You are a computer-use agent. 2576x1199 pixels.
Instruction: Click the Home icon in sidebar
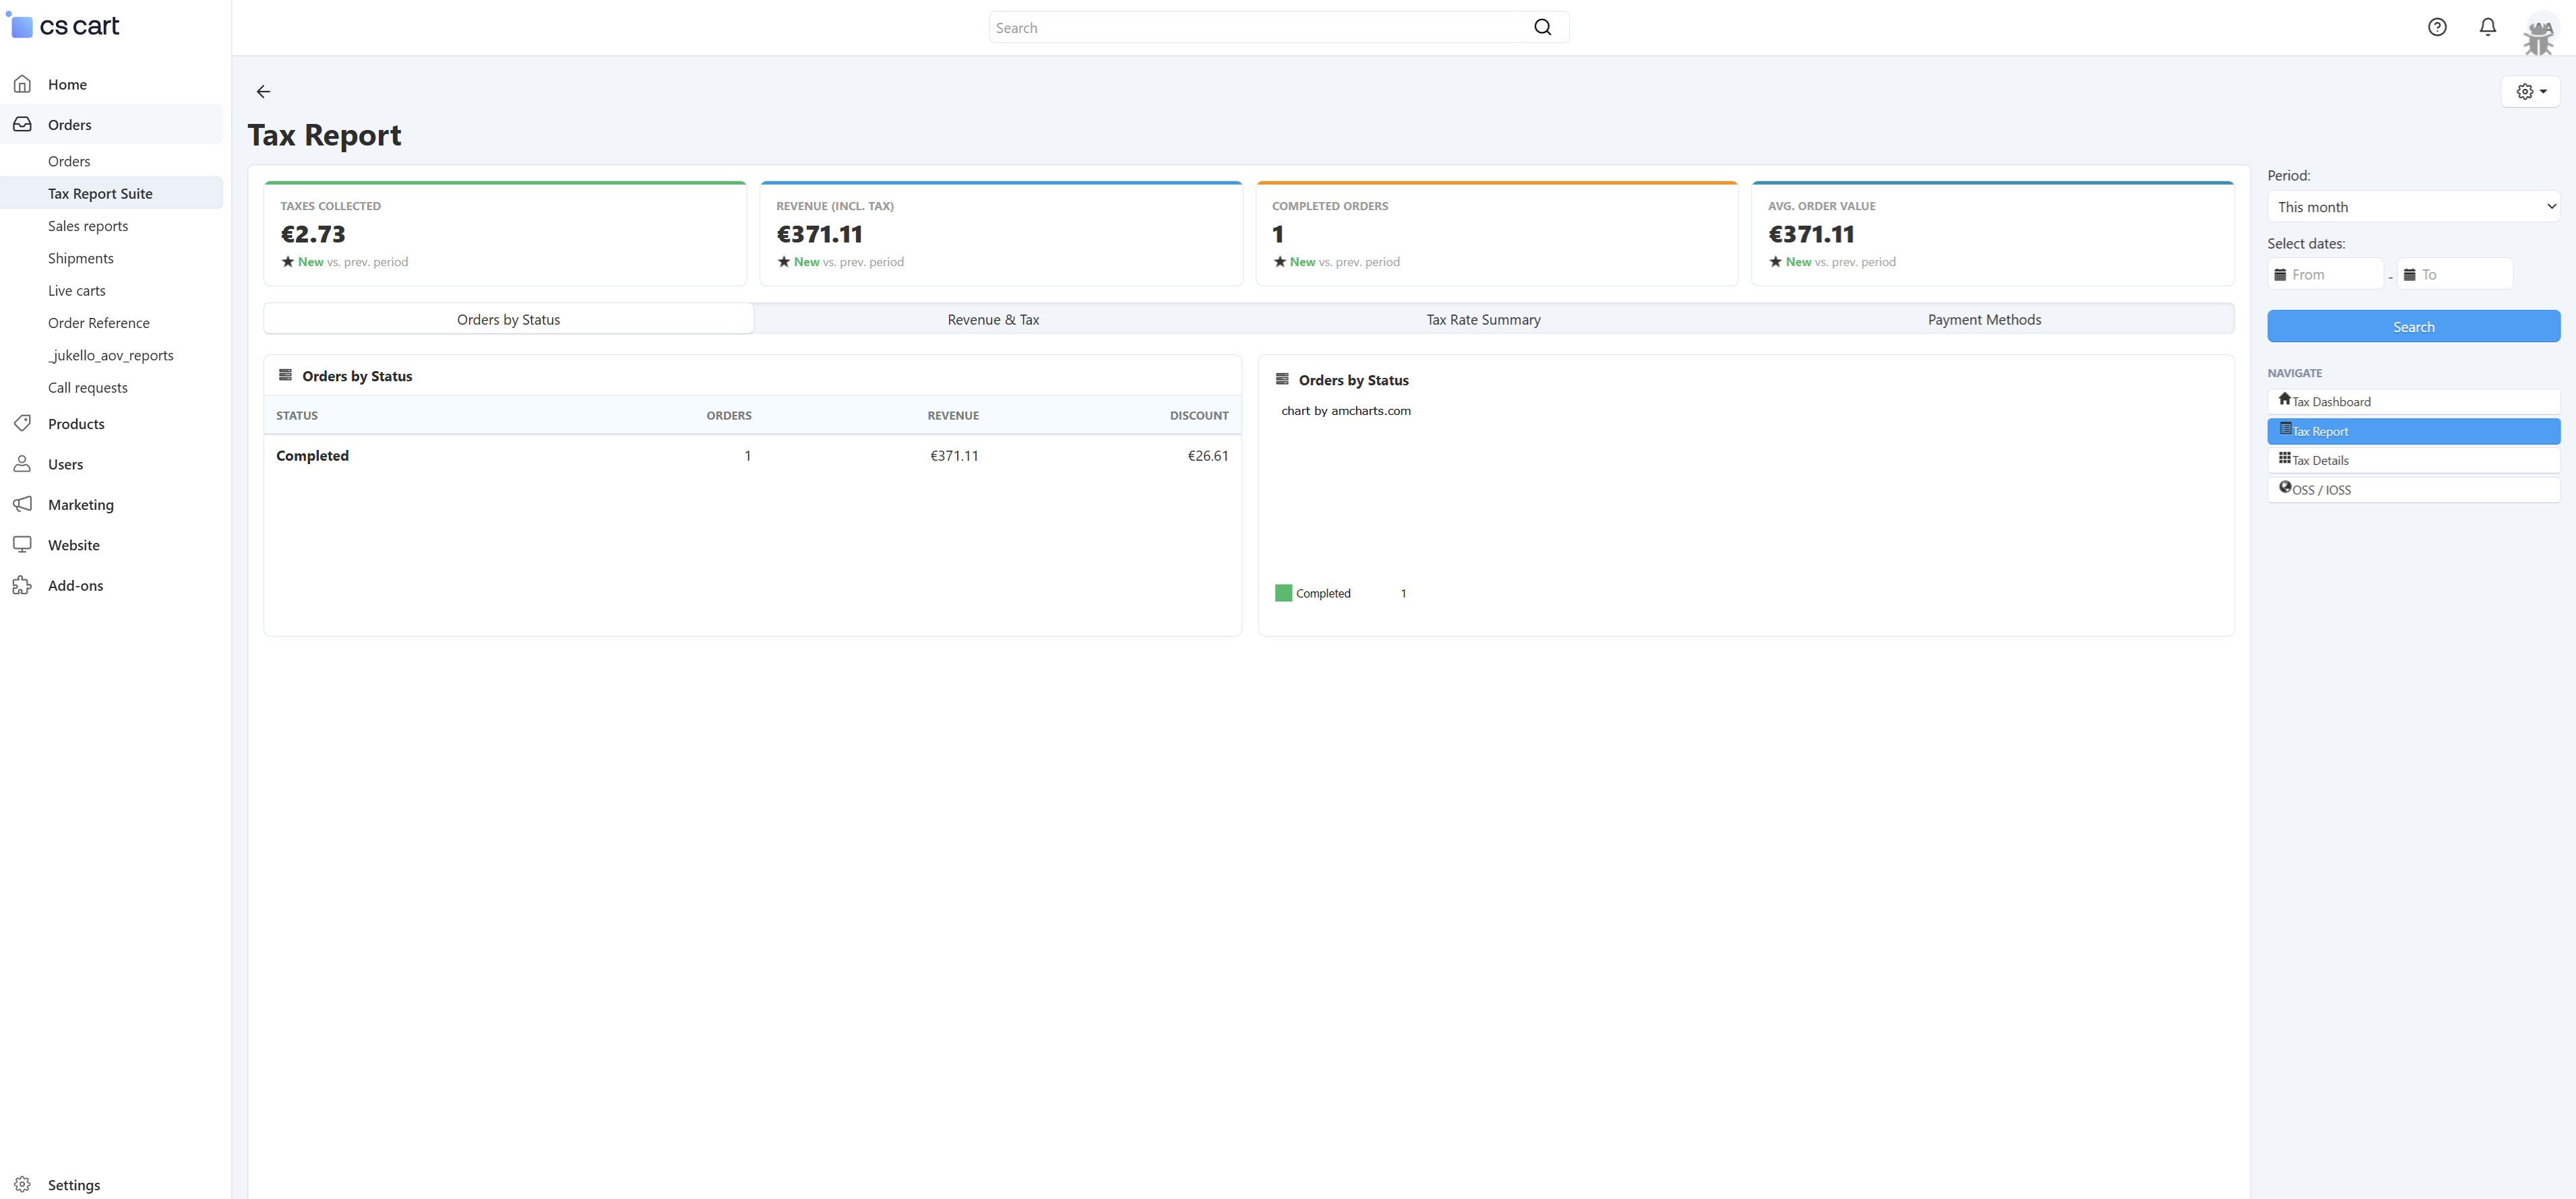tap(22, 84)
